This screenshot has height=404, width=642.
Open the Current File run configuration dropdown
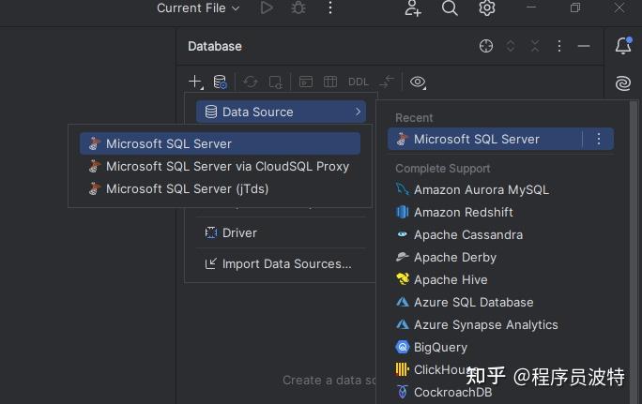pyautogui.click(x=198, y=8)
